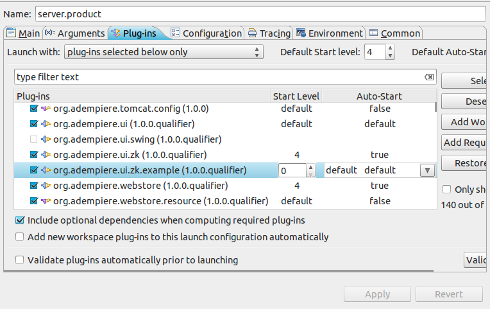This screenshot has width=490, height=309.
Task: Uncheck org.adempiere.ui (1.0.0.qualifier) checkbox
Action: pos(34,124)
